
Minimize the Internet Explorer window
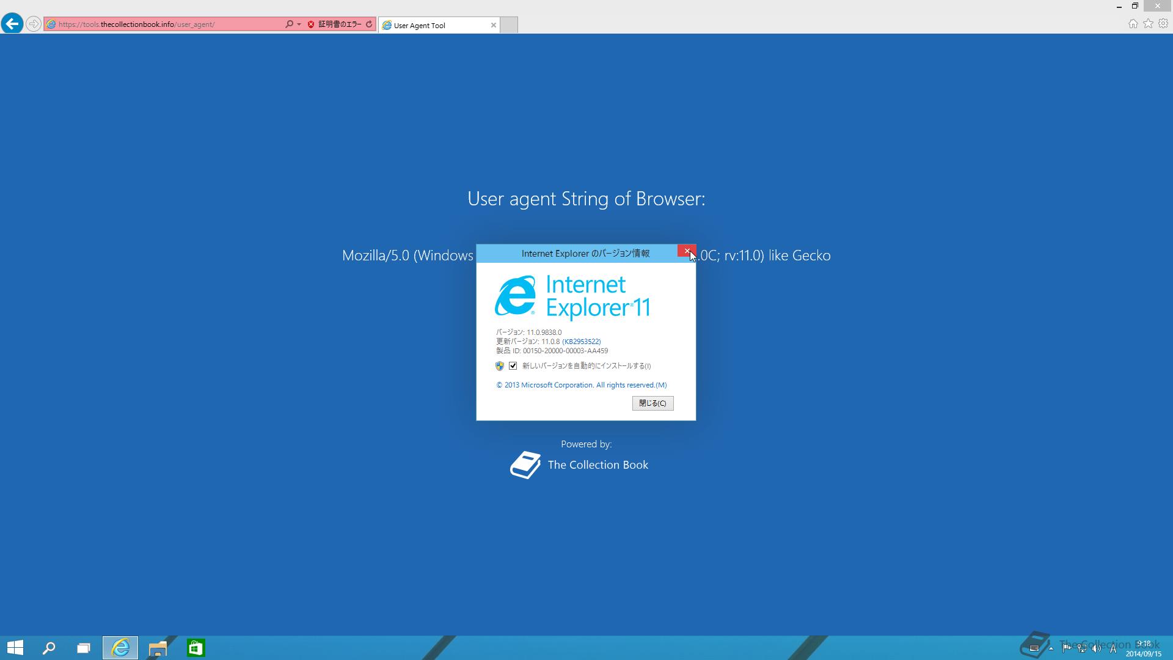coord(1119,6)
